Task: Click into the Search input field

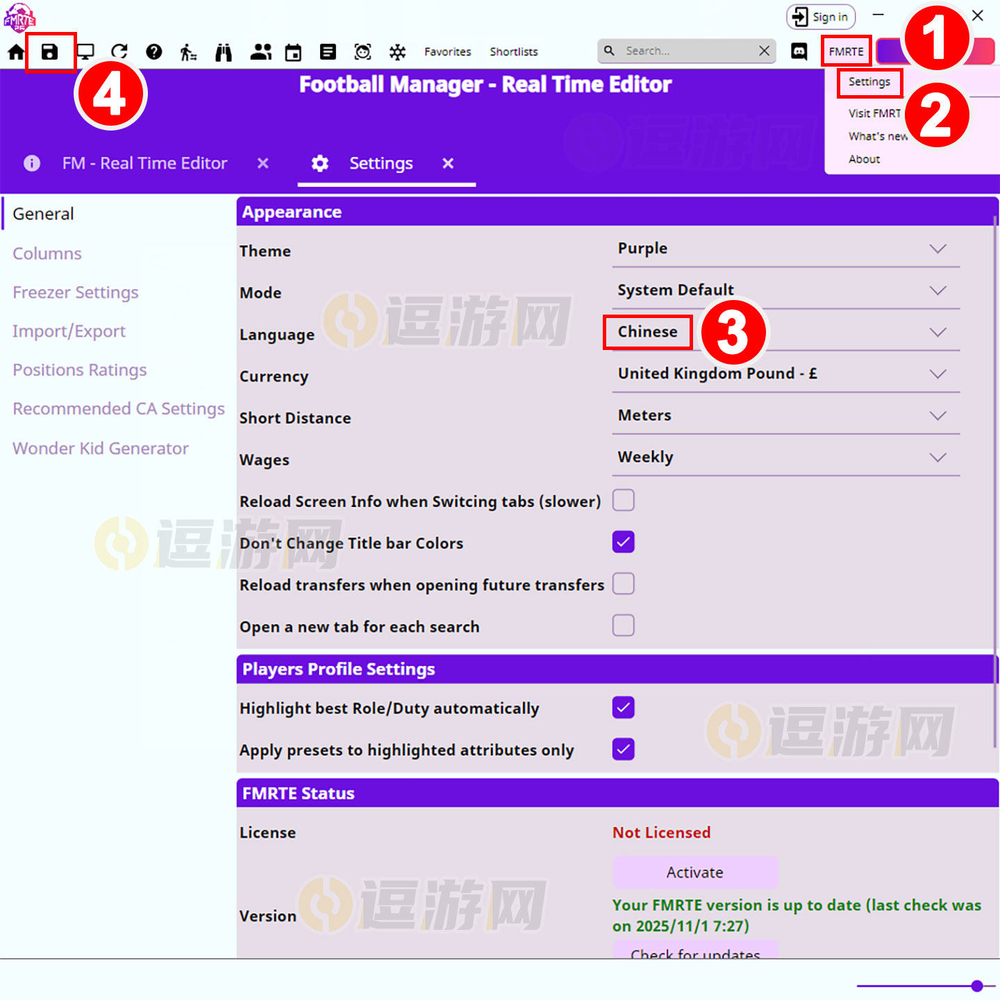Action: click(687, 51)
